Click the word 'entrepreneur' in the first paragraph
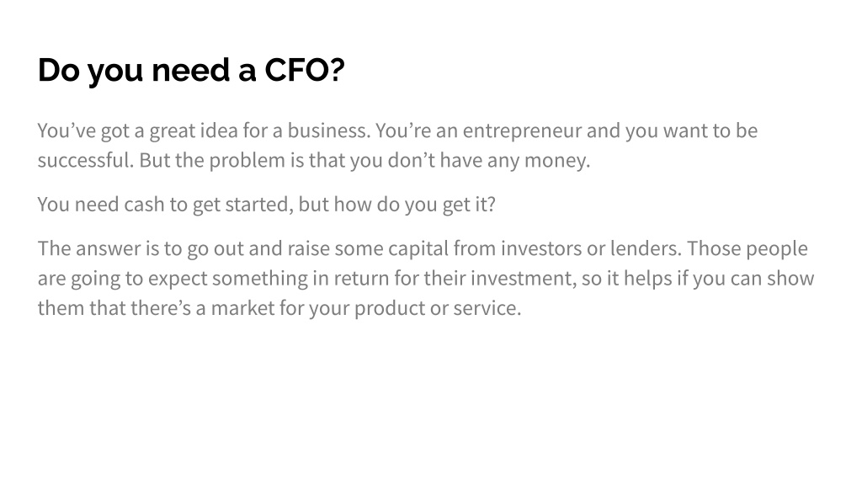Image resolution: width=862 pixels, height=485 pixels. (x=522, y=131)
